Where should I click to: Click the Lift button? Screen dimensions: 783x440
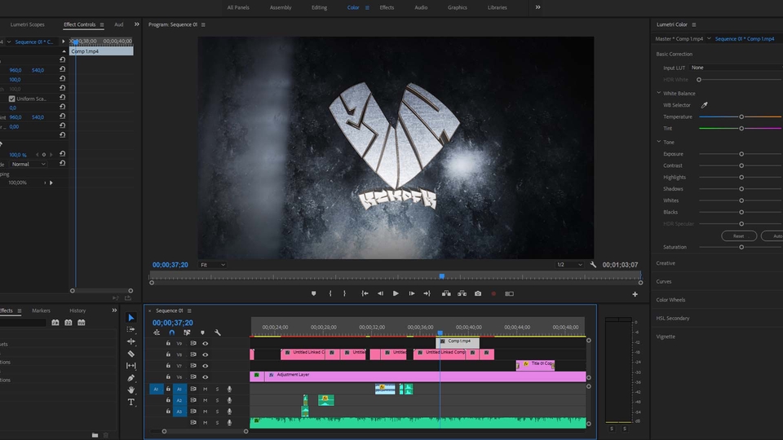click(446, 294)
